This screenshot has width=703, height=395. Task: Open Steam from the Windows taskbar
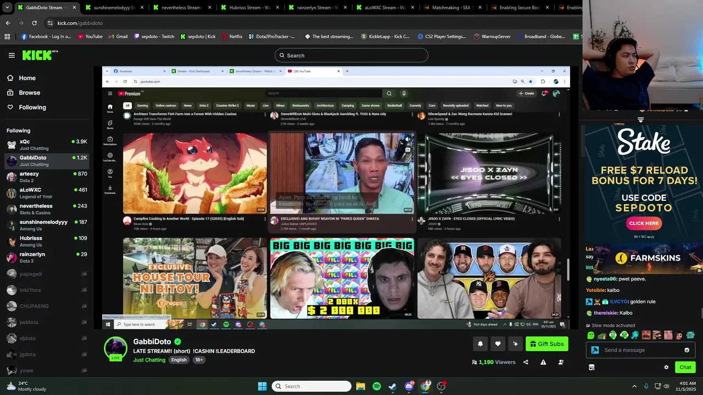pos(392,386)
